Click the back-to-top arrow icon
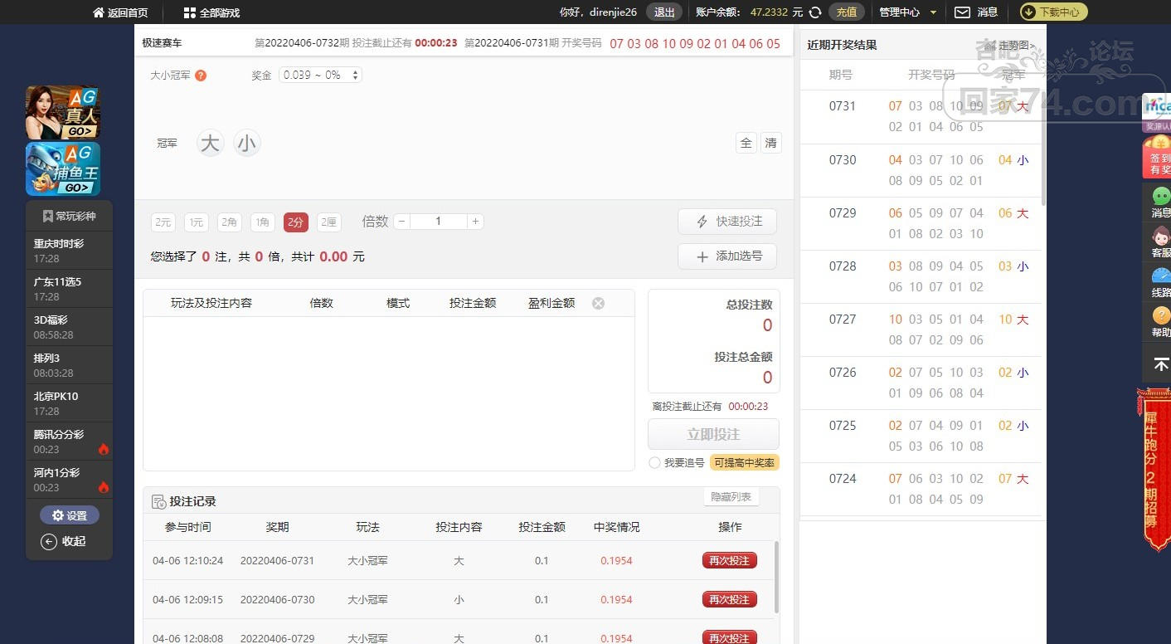Viewport: 1171px width, 644px height. coord(1161,364)
